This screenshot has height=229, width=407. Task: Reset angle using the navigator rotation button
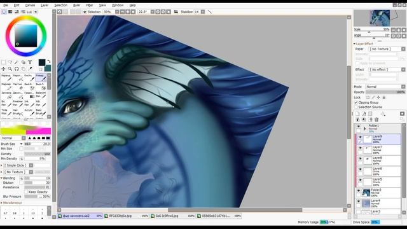click(404, 36)
